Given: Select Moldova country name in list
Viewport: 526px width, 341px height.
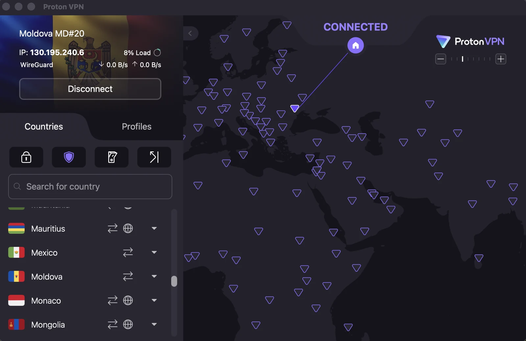Looking at the screenshot, I should pos(47,277).
